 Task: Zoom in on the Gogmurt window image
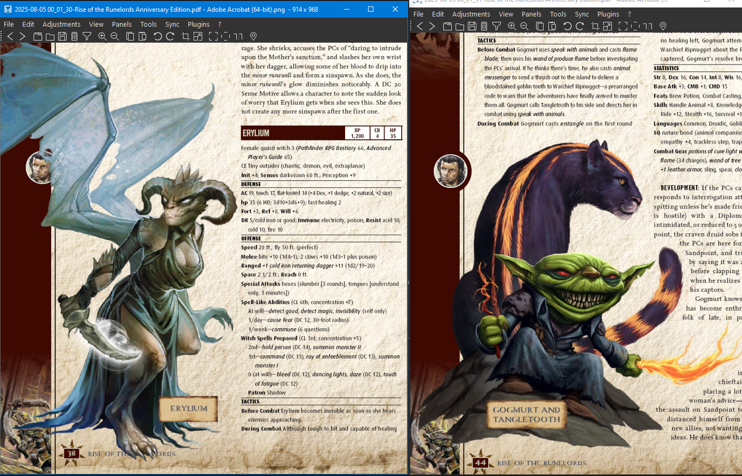(512, 26)
